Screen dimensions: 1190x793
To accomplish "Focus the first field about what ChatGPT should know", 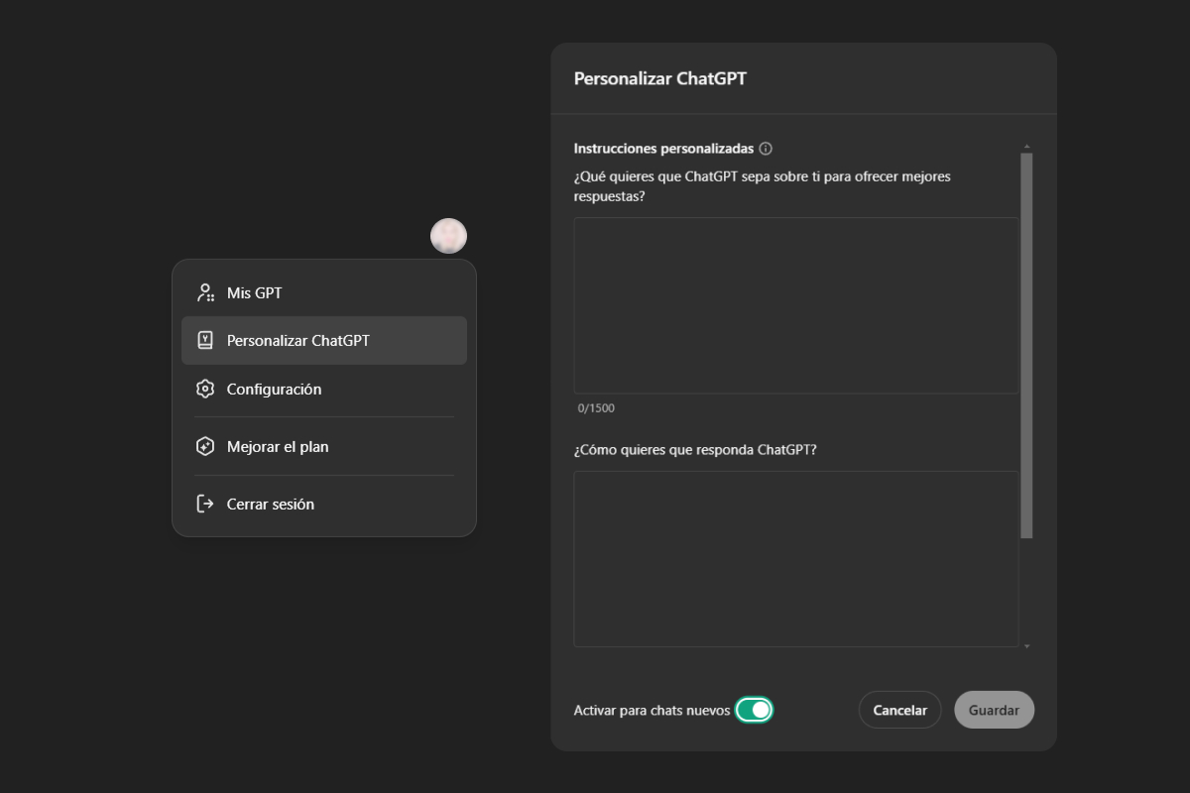I will point(796,305).
